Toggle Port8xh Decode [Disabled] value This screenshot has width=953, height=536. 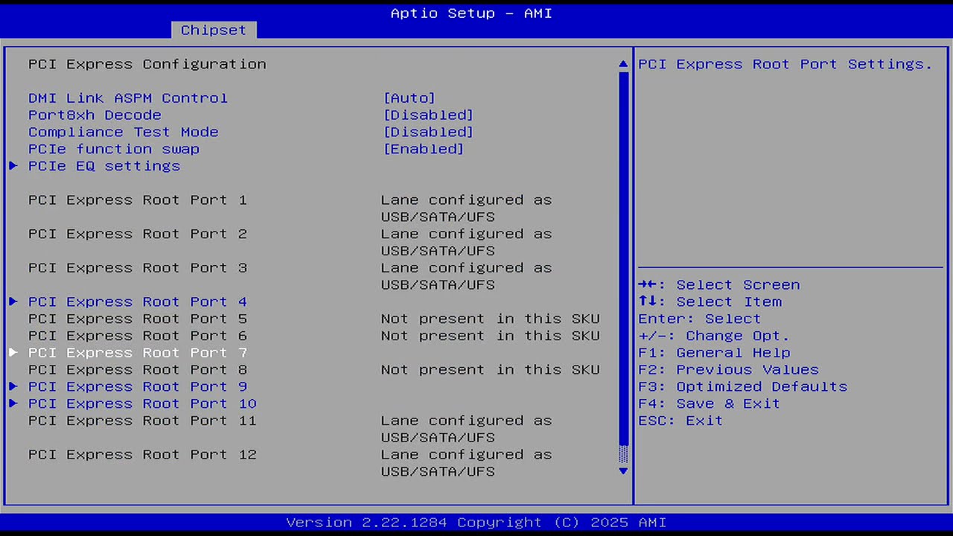(428, 115)
